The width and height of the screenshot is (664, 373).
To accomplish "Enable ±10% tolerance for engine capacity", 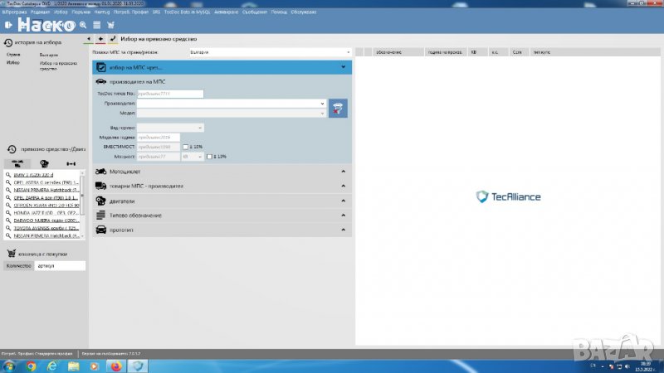I will [x=185, y=147].
